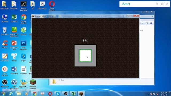Open File Explorer from the taskbar
171x96 pixels.
click(x=19, y=94)
